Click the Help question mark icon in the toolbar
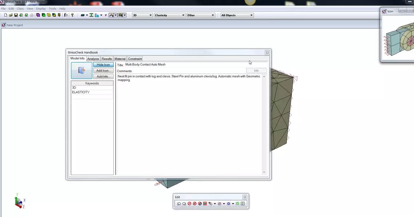 72,15
